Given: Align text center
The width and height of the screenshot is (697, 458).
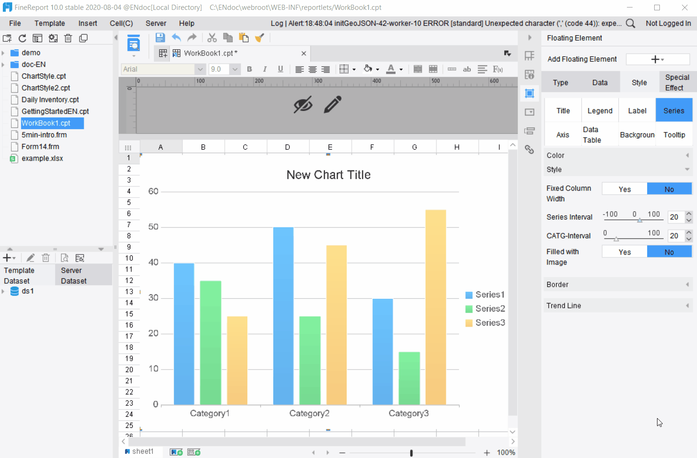Looking at the screenshot, I should coord(312,69).
